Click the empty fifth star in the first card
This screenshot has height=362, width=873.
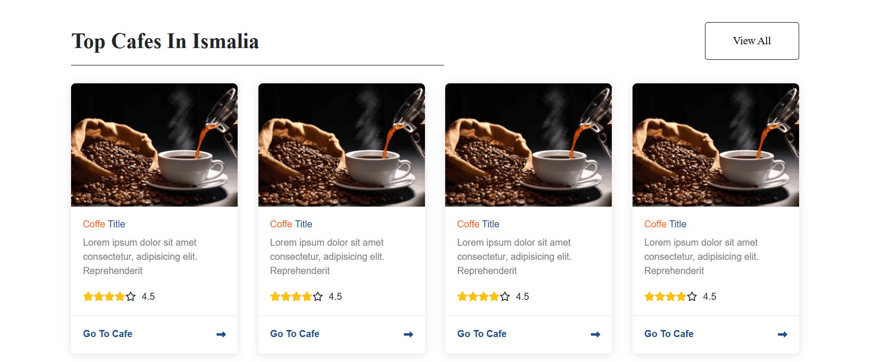coord(131,297)
